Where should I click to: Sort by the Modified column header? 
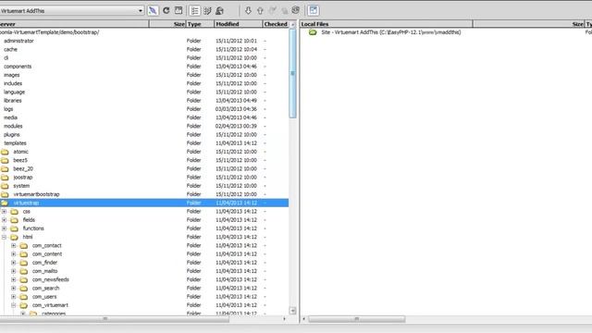(238, 24)
